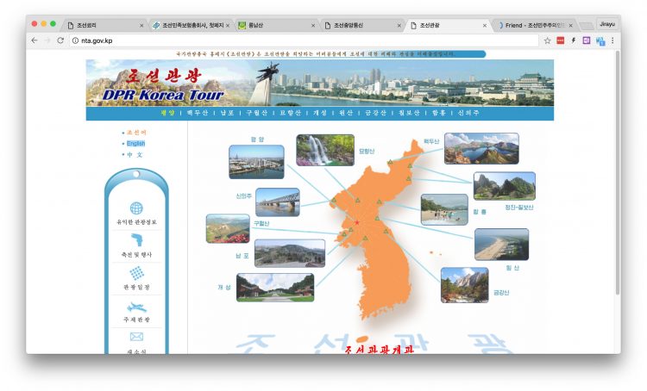Click the page's vertical scrollbar
Screen dimensions: 647x391
(618, 173)
